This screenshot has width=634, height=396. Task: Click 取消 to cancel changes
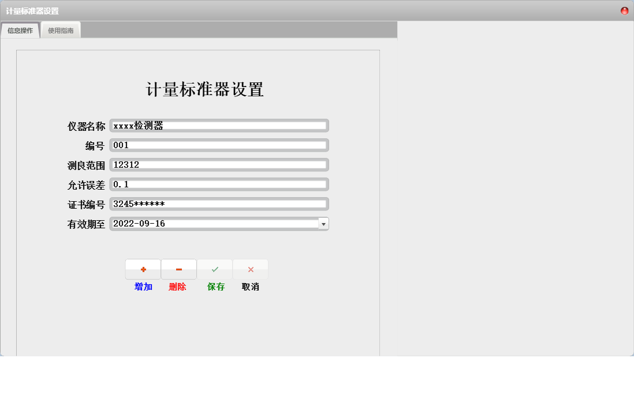(x=251, y=286)
